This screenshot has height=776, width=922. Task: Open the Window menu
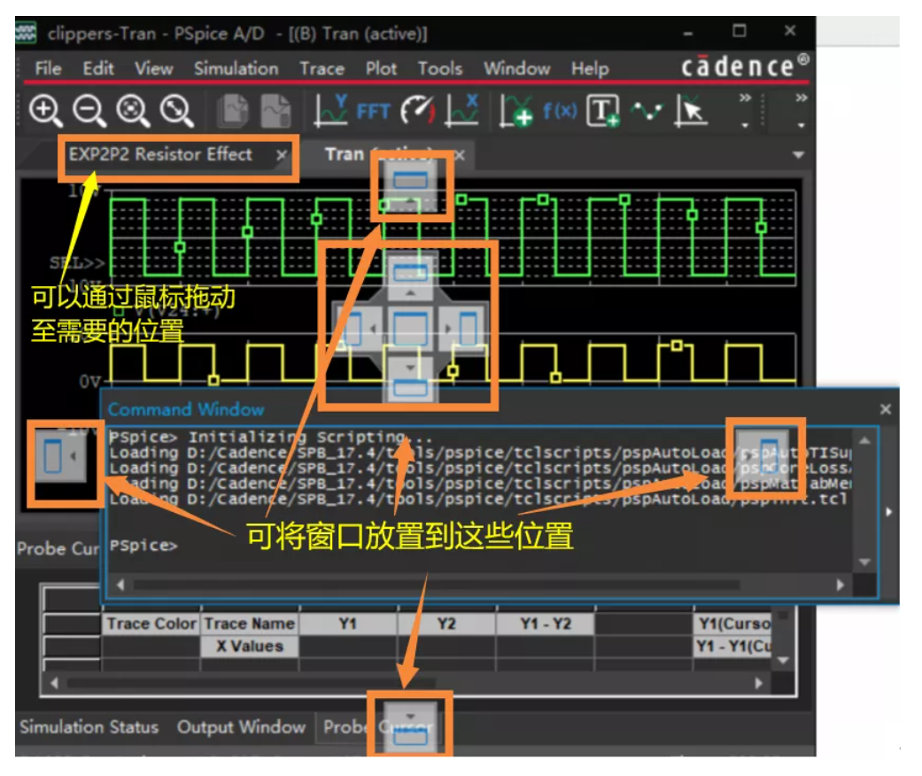[517, 68]
